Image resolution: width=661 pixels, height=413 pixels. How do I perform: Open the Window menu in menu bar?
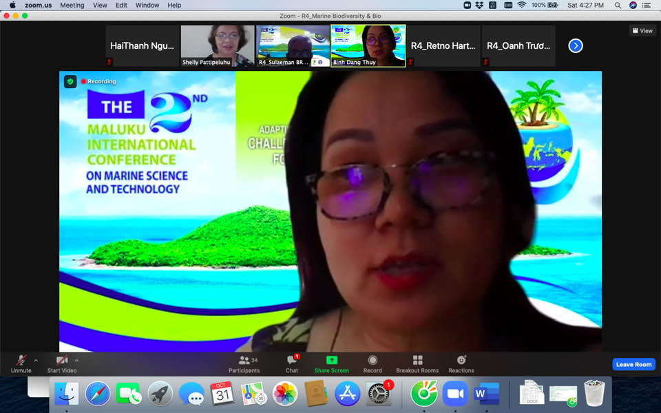pos(147,5)
